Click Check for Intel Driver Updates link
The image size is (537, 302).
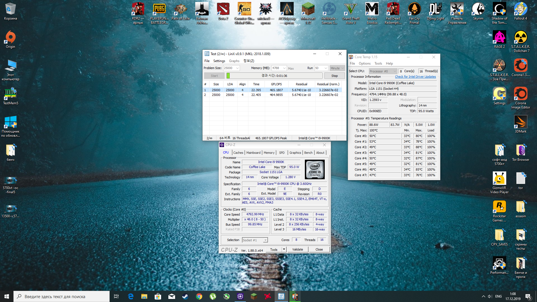click(x=415, y=77)
